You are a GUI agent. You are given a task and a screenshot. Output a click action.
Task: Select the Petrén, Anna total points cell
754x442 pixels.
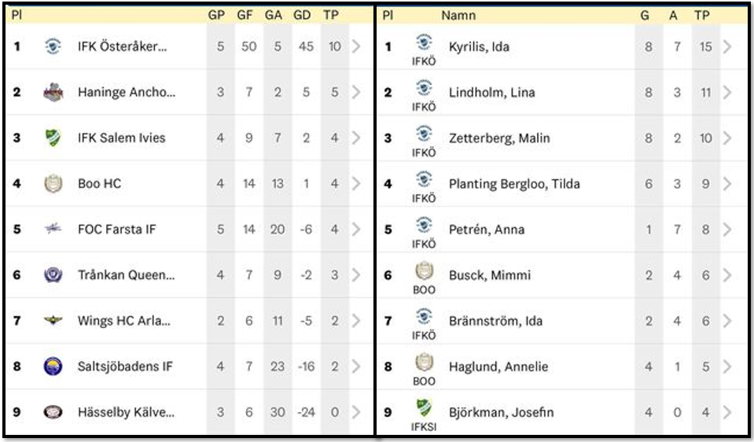tap(705, 230)
